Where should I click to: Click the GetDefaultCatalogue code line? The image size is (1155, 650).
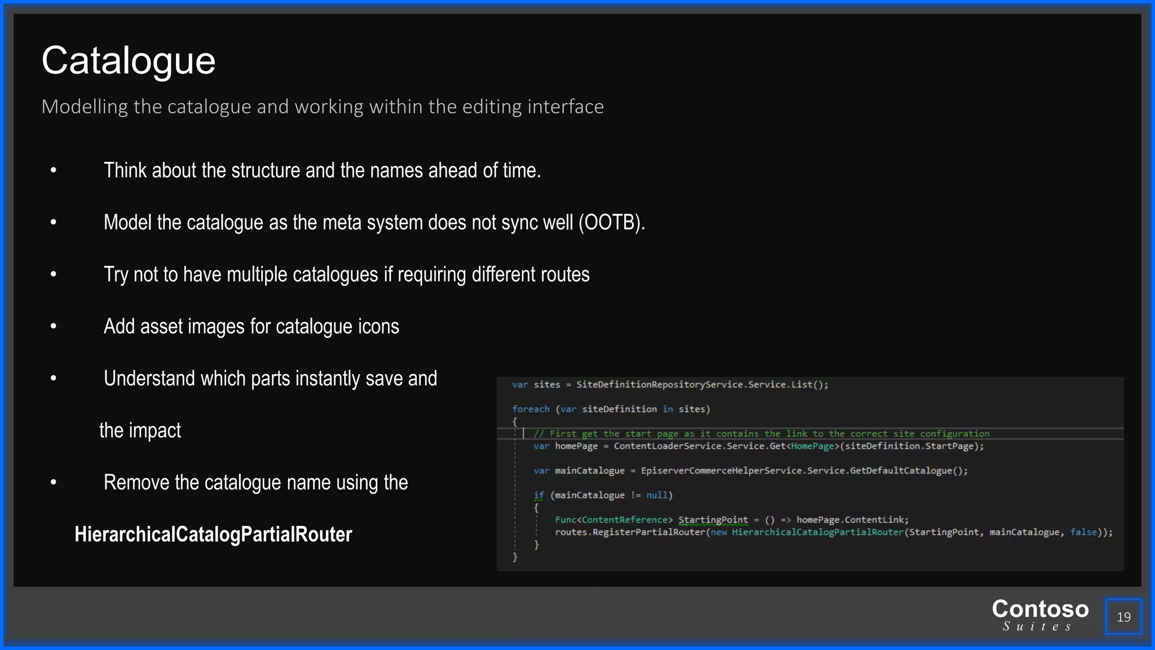click(x=750, y=471)
